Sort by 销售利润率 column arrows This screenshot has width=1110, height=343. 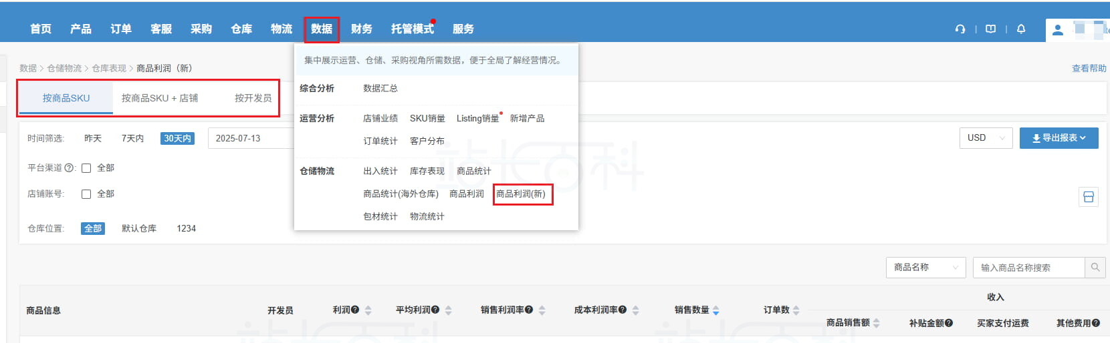(542, 310)
